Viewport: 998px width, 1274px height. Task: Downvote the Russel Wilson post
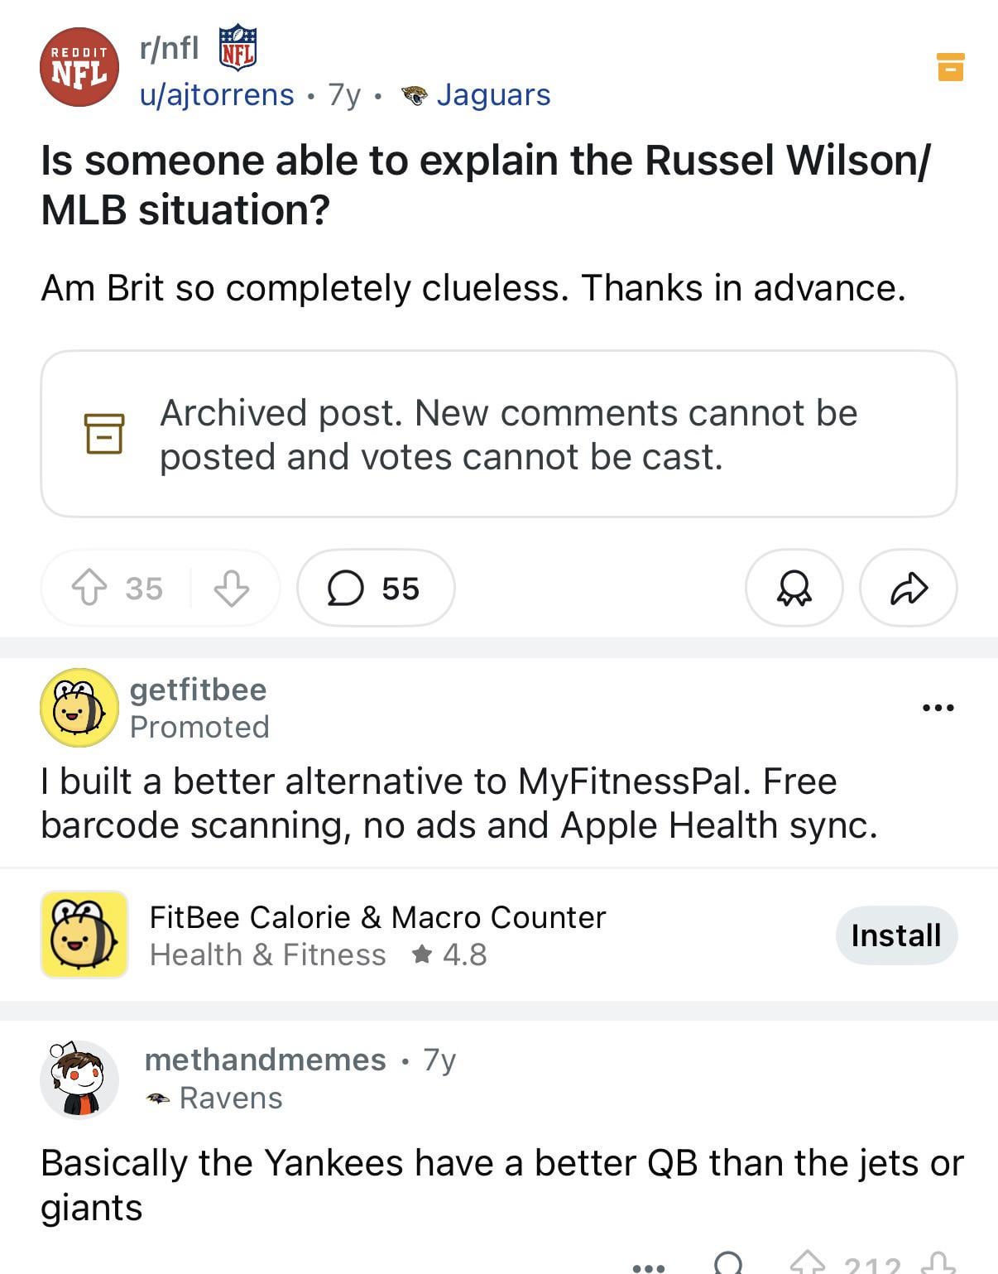point(231,589)
